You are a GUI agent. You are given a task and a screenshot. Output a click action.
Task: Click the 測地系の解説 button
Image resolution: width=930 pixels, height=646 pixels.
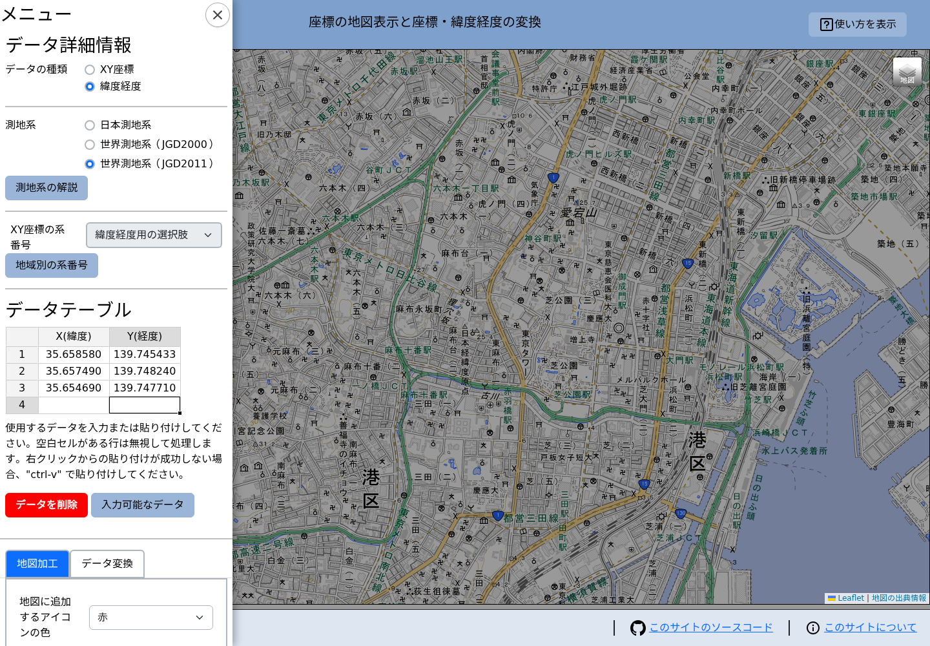pos(46,188)
